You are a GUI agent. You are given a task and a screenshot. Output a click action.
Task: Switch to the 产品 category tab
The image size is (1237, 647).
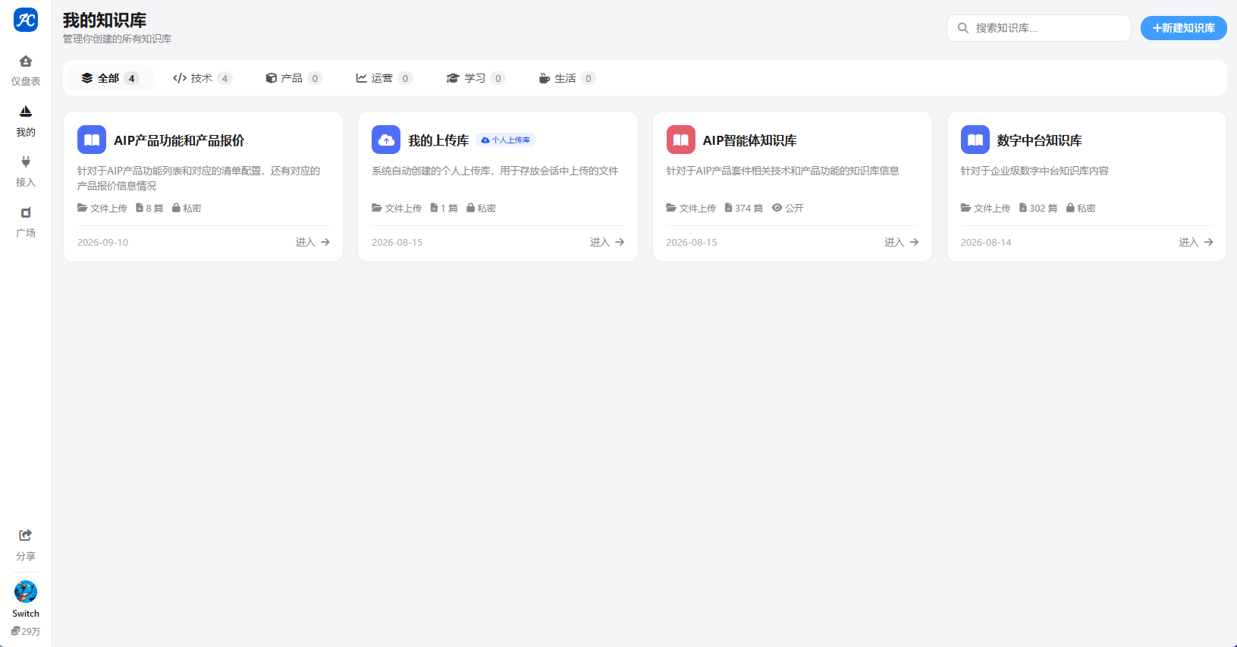tap(294, 78)
